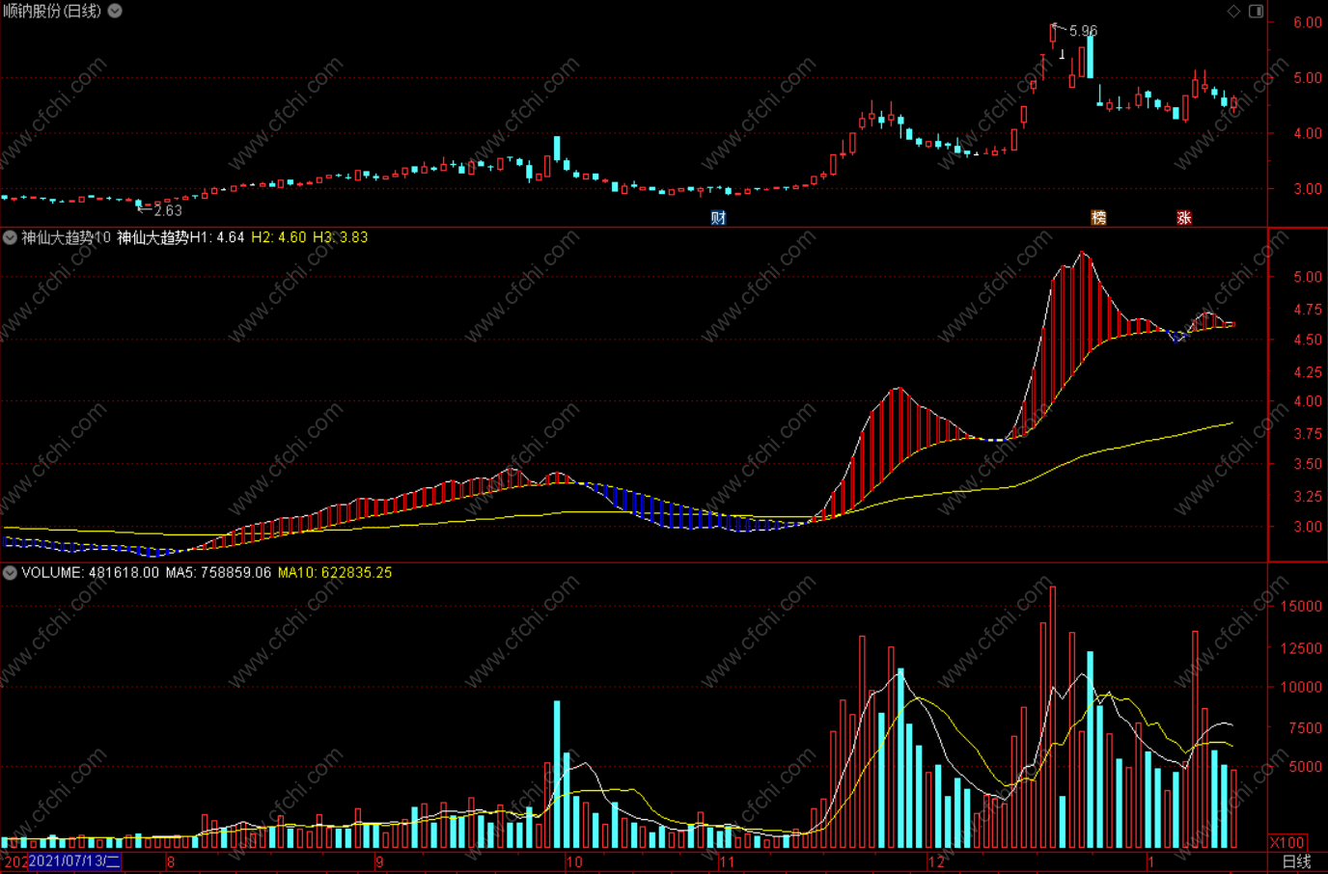The height and width of the screenshot is (874, 1328).
Task: Click the 财 info marker on price chart
Action: pyautogui.click(x=718, y=217)
